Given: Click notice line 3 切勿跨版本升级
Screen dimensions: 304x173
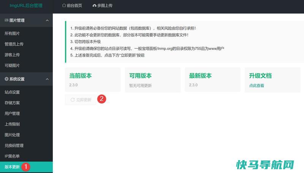Looking at the screenshot, I should pos(85,42).
